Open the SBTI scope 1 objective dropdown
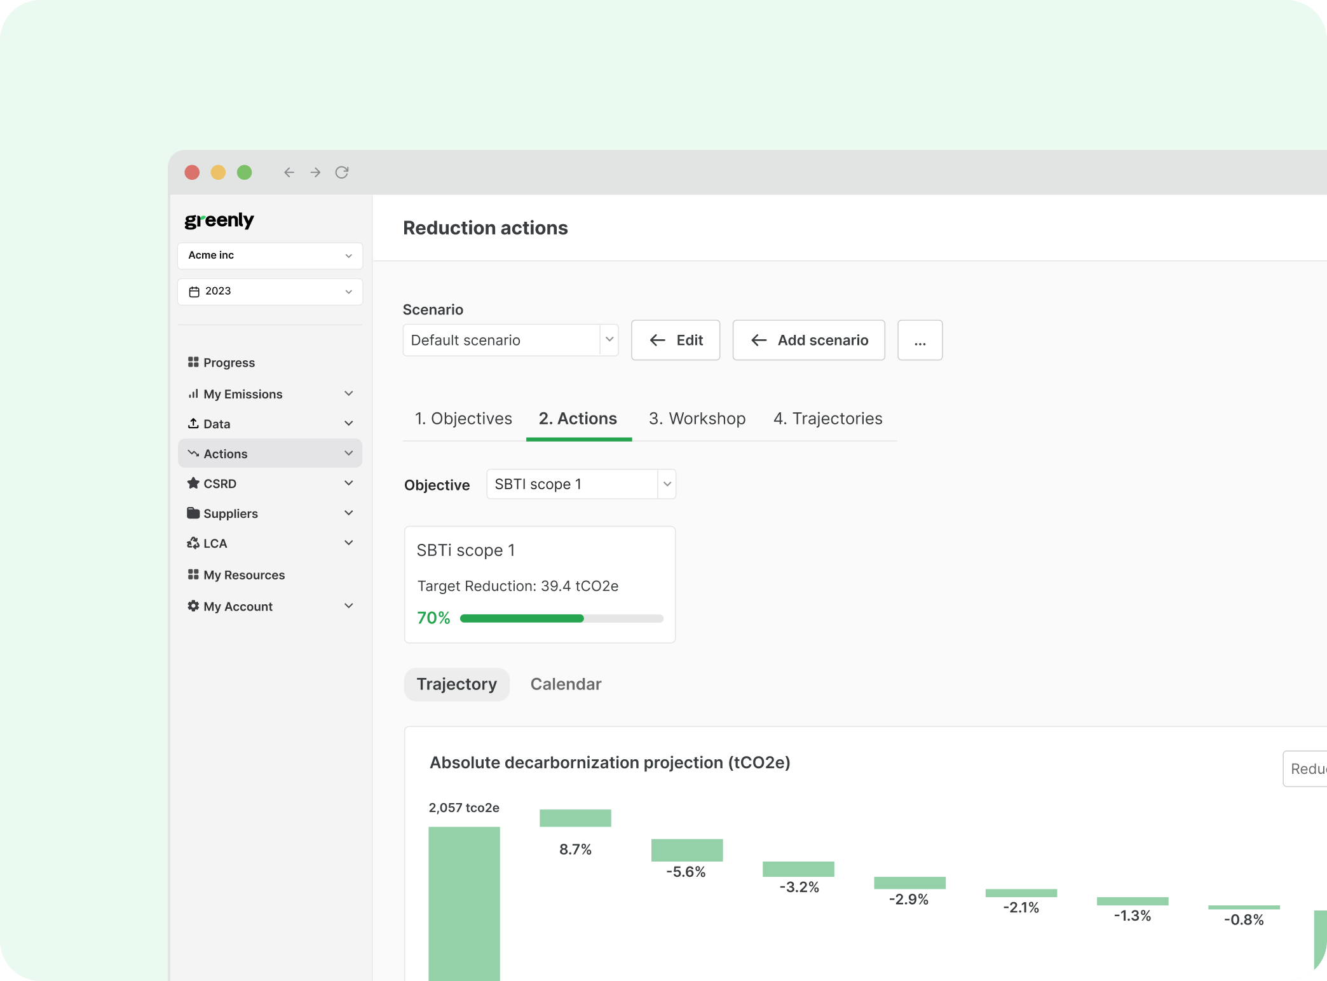Image resolution: width=1327 pixels, height=981 pixels. coord(581,484)
